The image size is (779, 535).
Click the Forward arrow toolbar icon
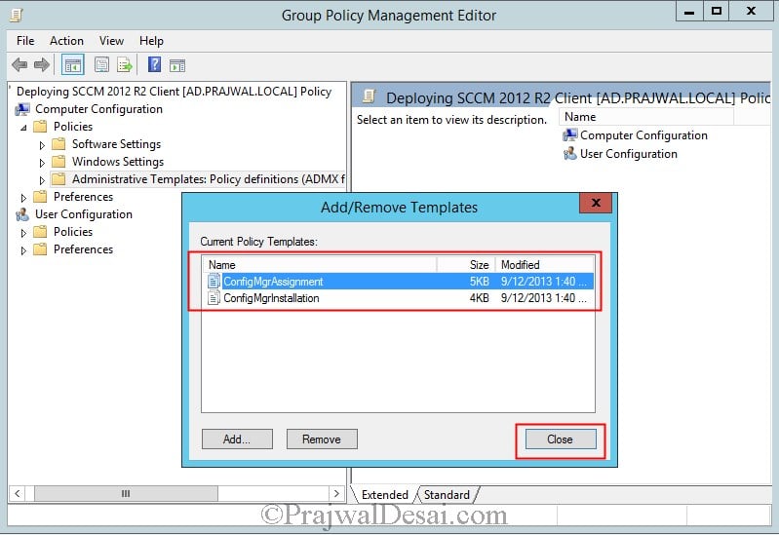pyautogui.click(x=42, y=65)
